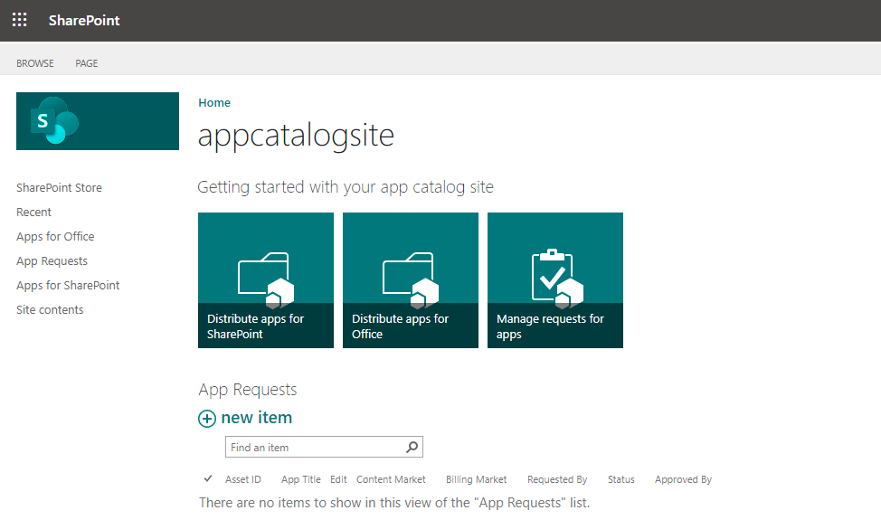Go to the Home breadcrumb link
Image resolution: width=881 pixels, height=520 pixels.
(214, 103)
